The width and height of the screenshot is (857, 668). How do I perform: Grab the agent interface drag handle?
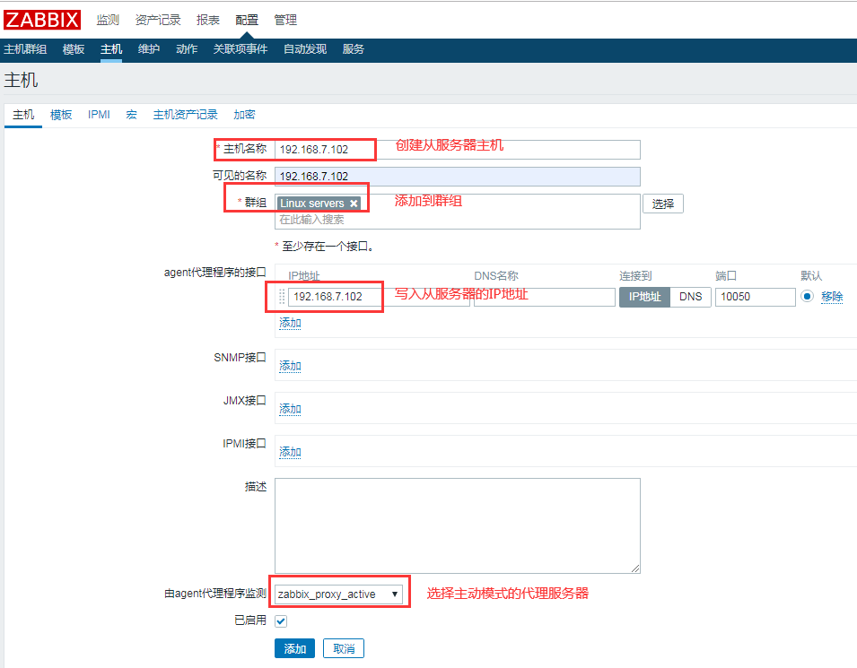(282, 297)
